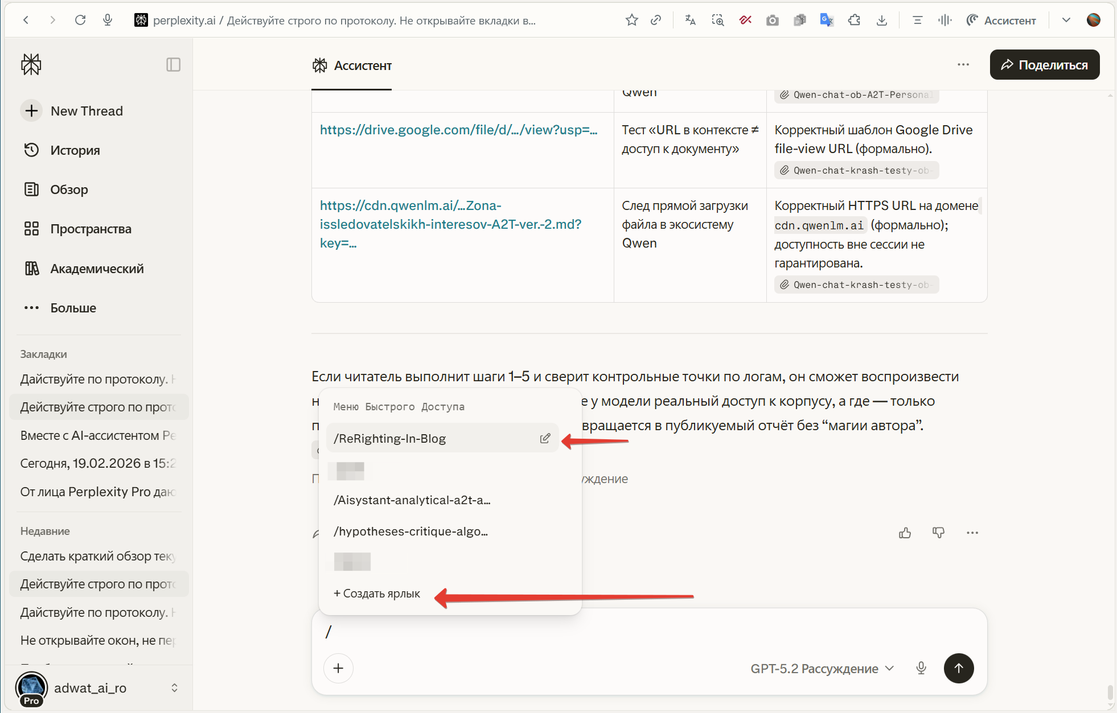Toggle the browser translate icon
The image size is (1117, 713).
point(690,20)
